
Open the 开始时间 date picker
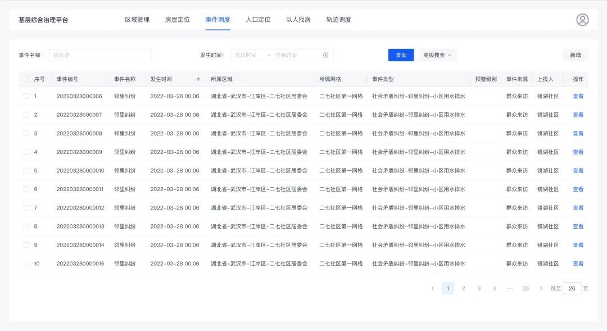[246, 55]
